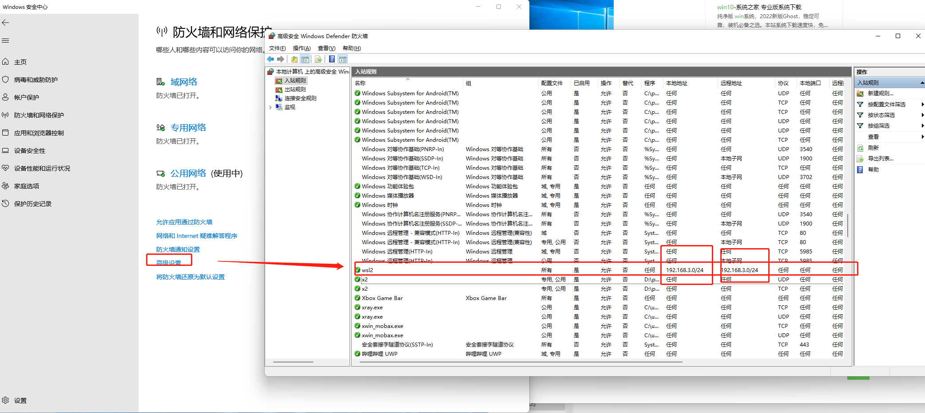The image size is (925, 413).
Task: Click the Connection Security Rules tree icon
Action: [x=279, y=98]
